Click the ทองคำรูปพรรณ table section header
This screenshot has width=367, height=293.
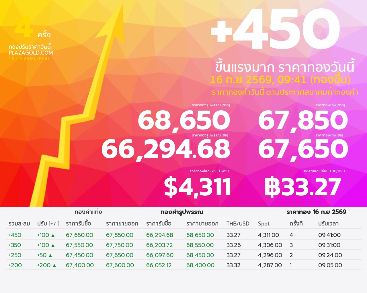tap(182, 212)
